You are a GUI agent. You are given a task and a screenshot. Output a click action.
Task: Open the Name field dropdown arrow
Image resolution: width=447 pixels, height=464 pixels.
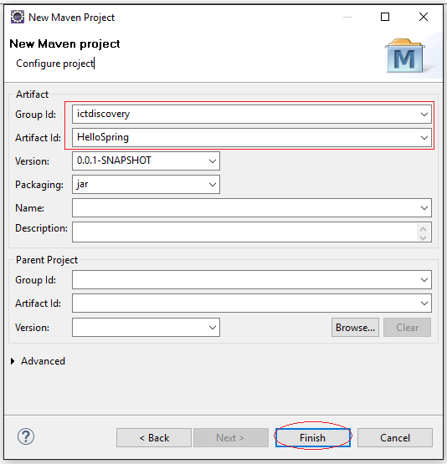coord(424,207)
